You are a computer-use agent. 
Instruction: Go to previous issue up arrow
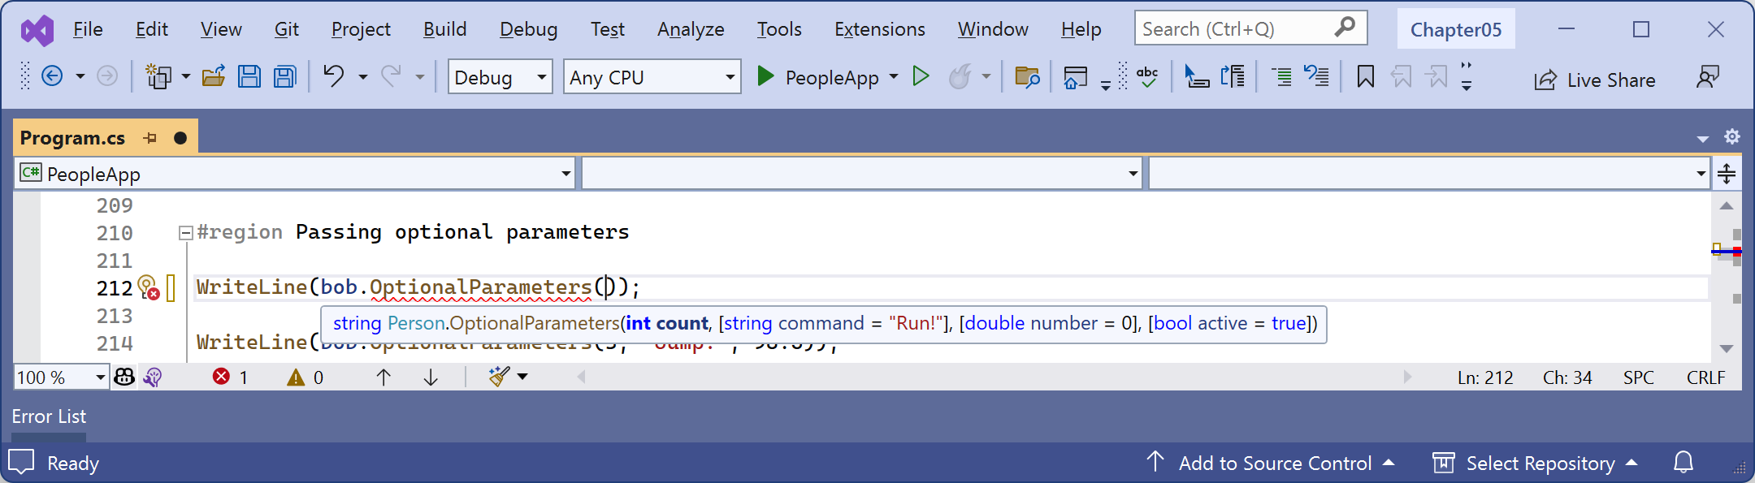coord(383,377)
